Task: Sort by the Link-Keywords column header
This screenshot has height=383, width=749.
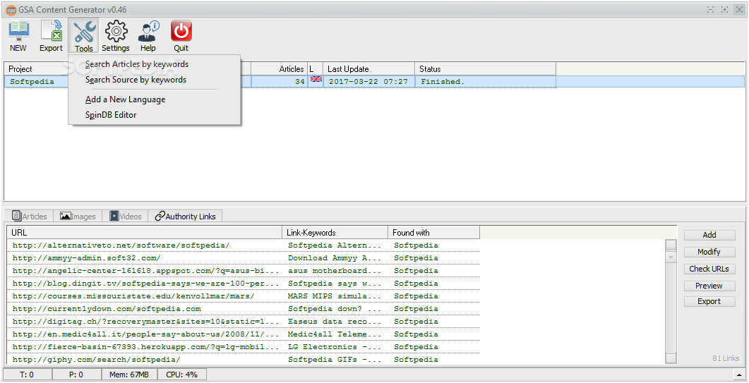Action: (x=335, y=233)
